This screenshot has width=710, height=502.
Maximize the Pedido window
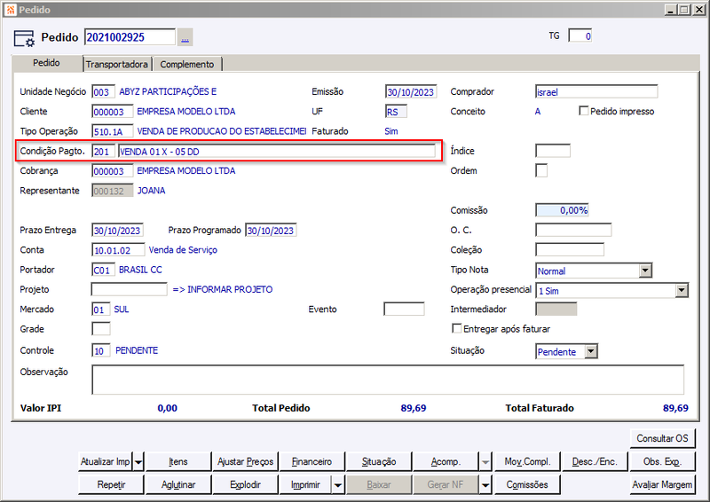684,10
